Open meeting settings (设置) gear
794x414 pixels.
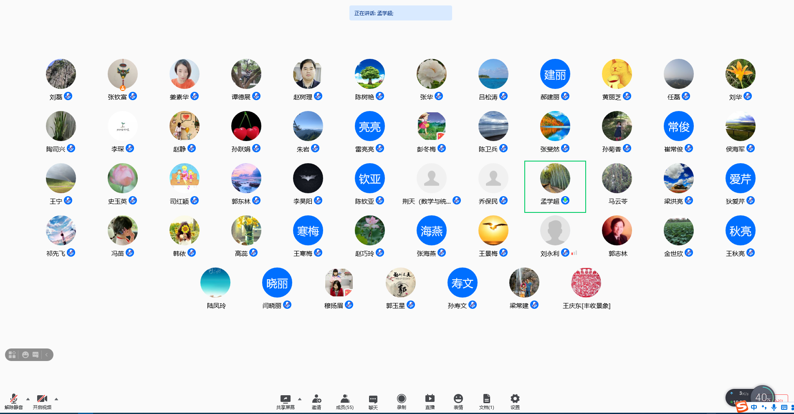click(515, 401)
